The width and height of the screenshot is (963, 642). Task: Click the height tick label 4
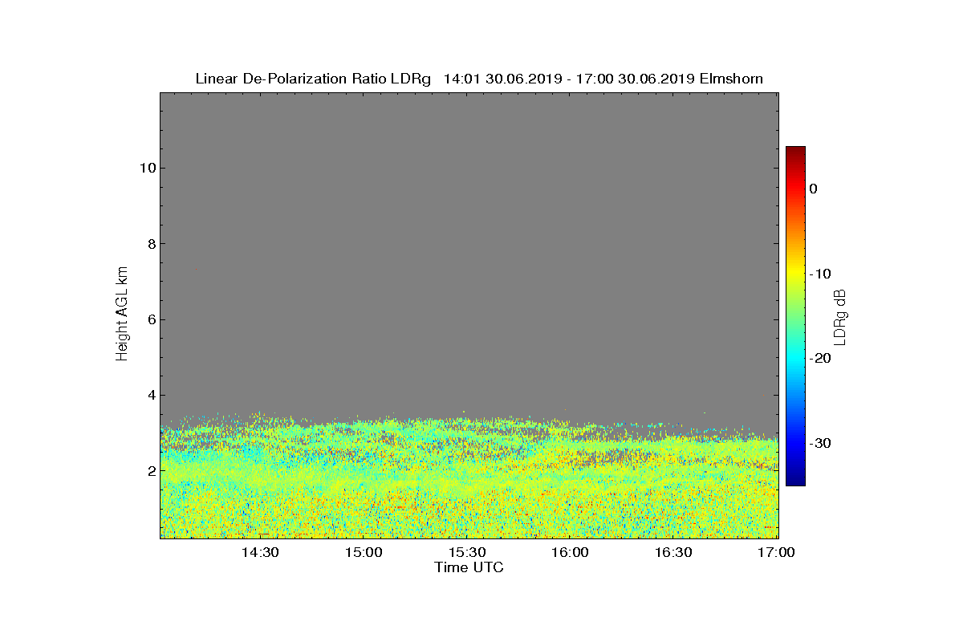click(x=150, y=395)
